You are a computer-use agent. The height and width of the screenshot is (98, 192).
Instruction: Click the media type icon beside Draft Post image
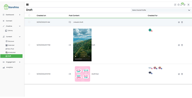(x=70, y=74)
